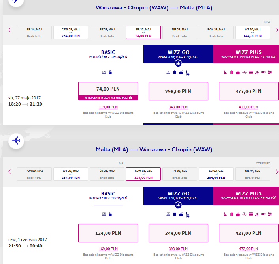Click check-in icon under outbound Wizz Go
The width and height of the screenshot is (279, 264).
click(x=168, y=72)
